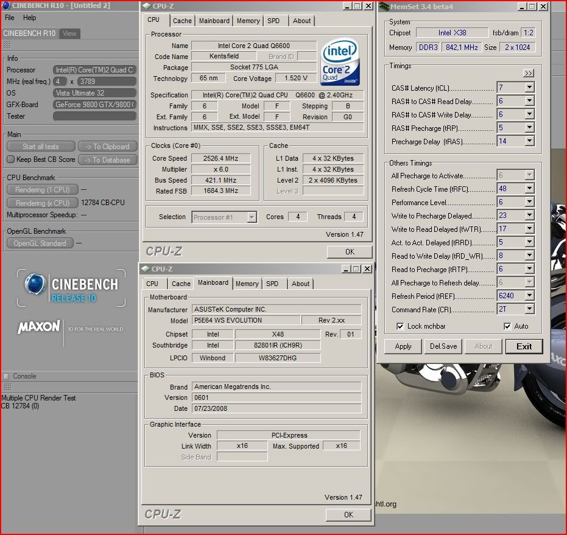Screen dimensions: 567x535
Task: Start the Rendering (1 CPU) benchmark
Action: pos(42,190)
